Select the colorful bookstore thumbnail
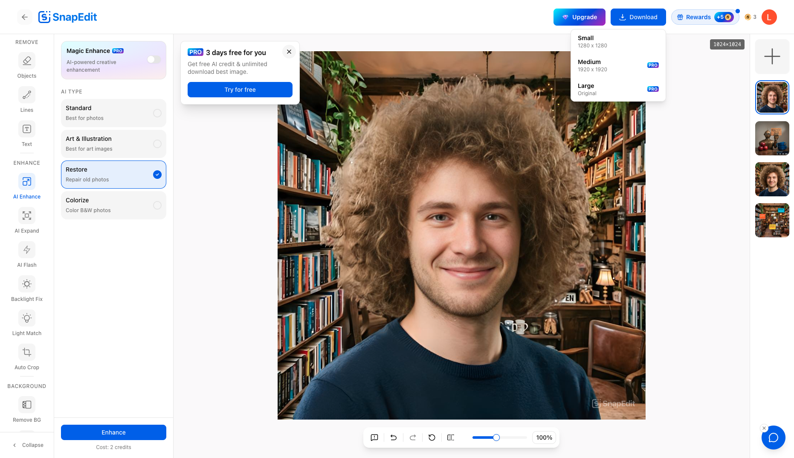 click(772, 220)
